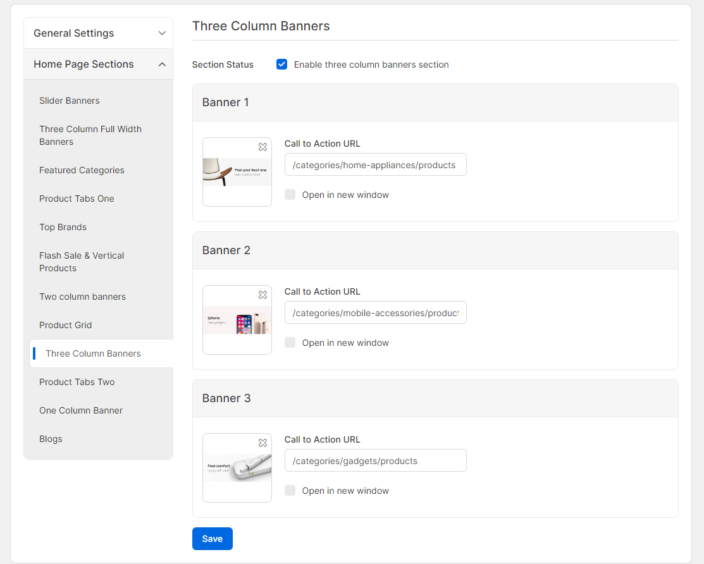Go to Featured Categories section

click(x=82, y=170)
